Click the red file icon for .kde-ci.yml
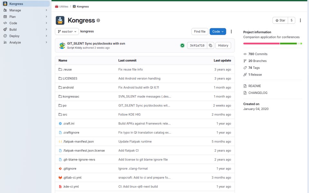The image size is (309, 193). pyautogui.click(x=60, y=187)
